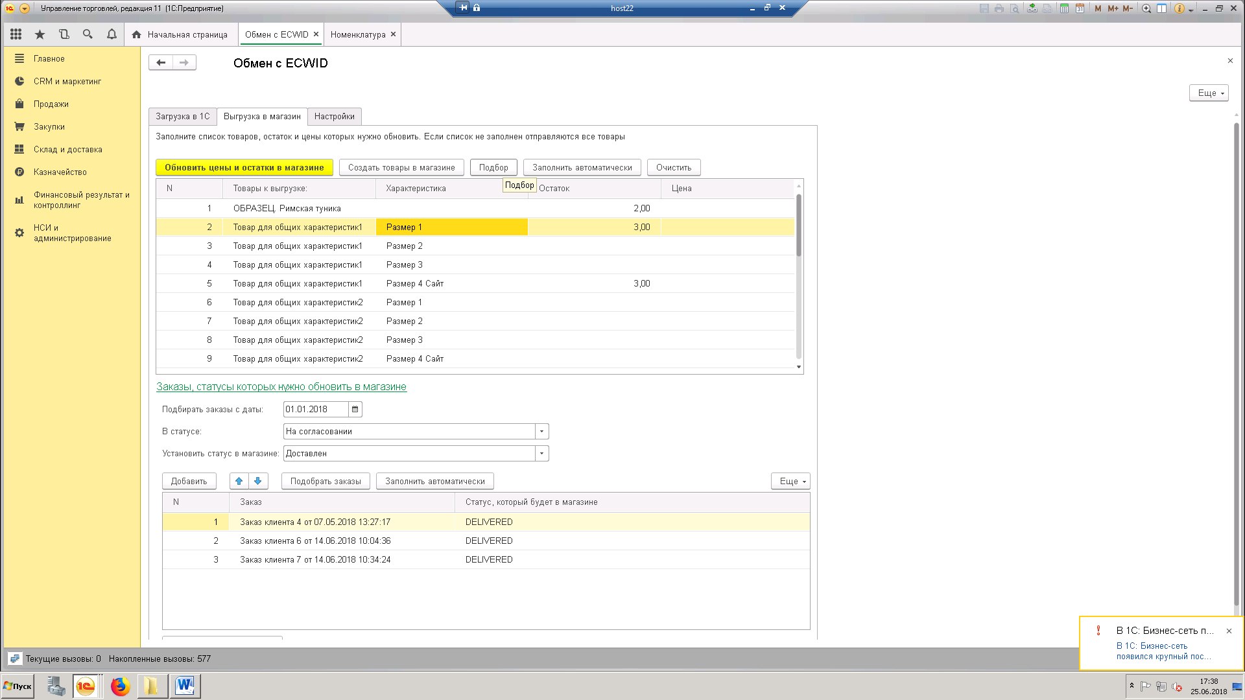Switch to 'Загрузка в 1С' tab
This screenshot has height=700, width=1245.
click(182, 117)
